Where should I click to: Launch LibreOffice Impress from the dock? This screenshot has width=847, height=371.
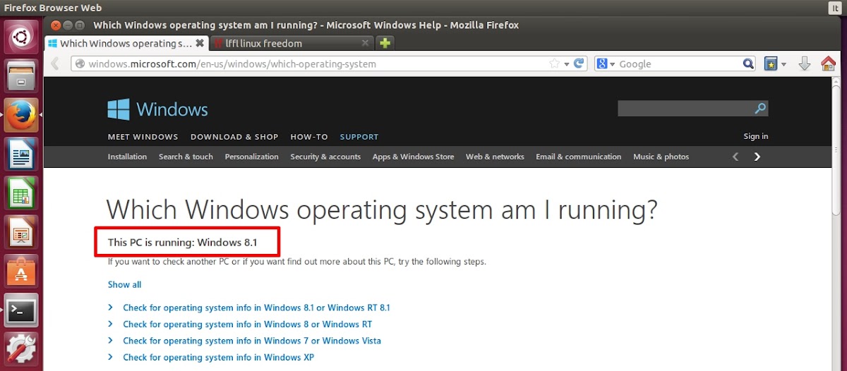click(21, 231)
